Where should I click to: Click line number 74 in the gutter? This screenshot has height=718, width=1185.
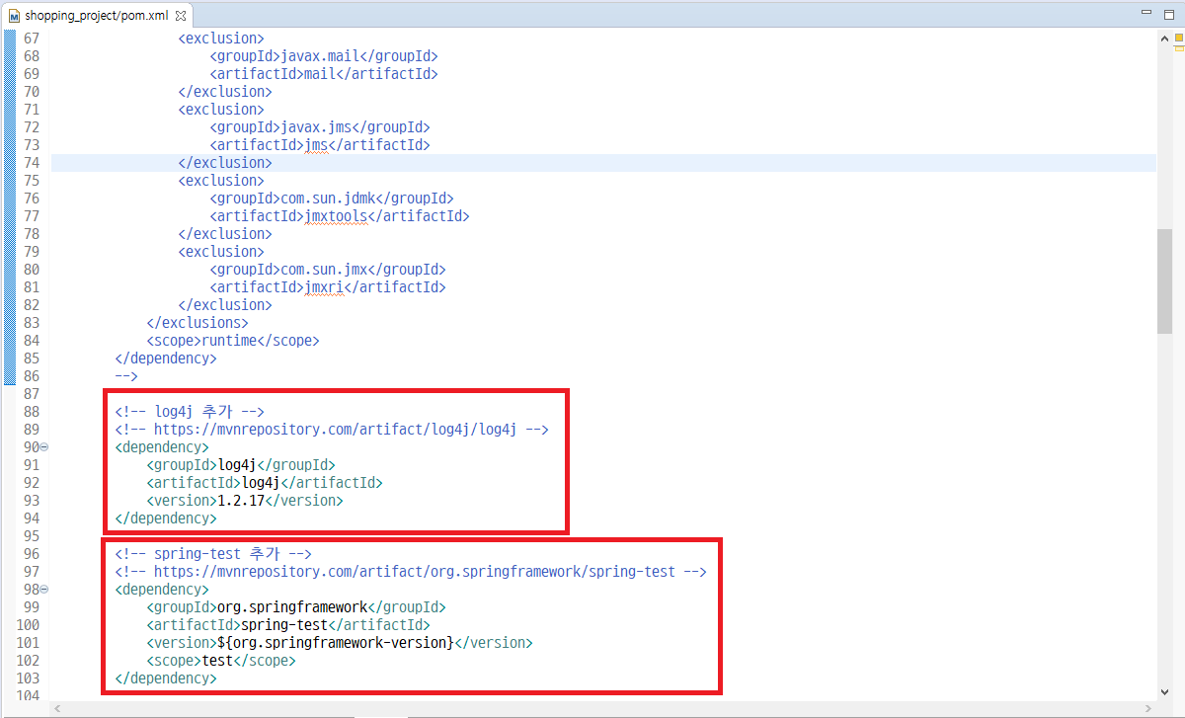31,163
